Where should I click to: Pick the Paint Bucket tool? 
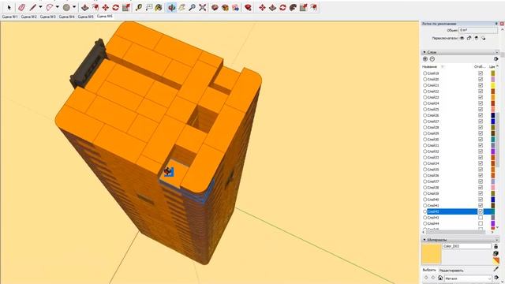pyautogui.click(x=159, y=7)
